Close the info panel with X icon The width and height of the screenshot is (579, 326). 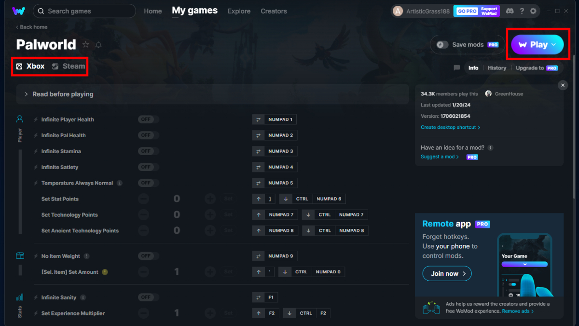[x=563, y=85]
